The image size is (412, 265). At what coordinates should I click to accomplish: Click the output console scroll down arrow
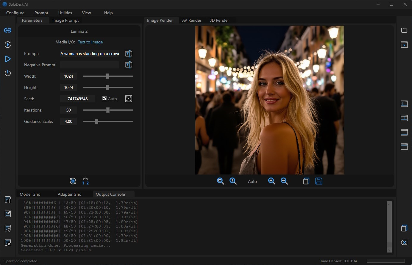[389, 250]
